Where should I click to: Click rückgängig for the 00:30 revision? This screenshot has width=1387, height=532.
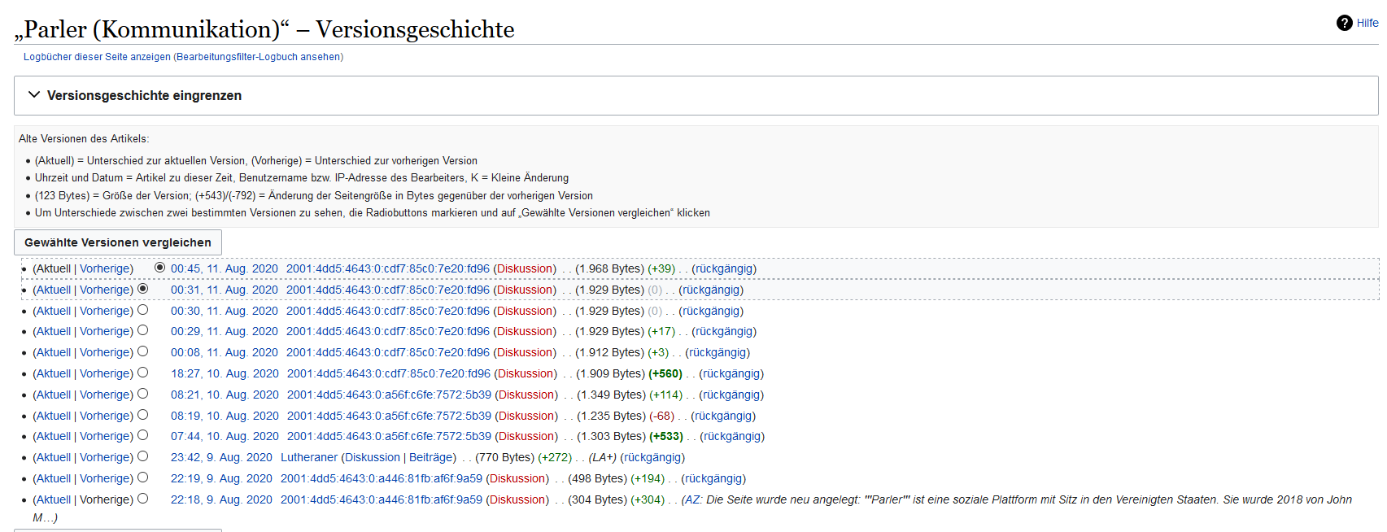coord(711,312)
